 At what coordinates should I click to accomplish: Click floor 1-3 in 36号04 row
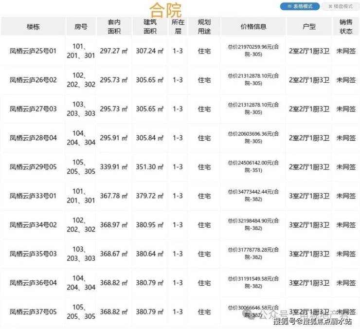tap(178, 283)
